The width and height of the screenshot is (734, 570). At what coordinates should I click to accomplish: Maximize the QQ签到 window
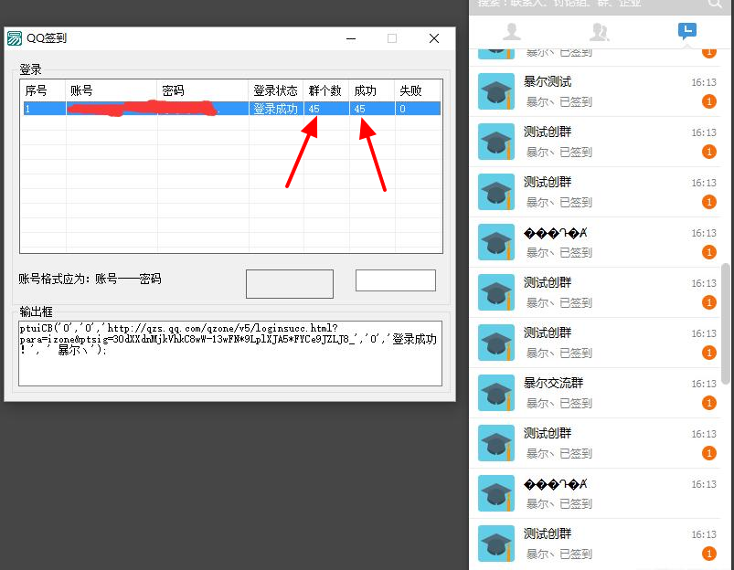[392, 38]
